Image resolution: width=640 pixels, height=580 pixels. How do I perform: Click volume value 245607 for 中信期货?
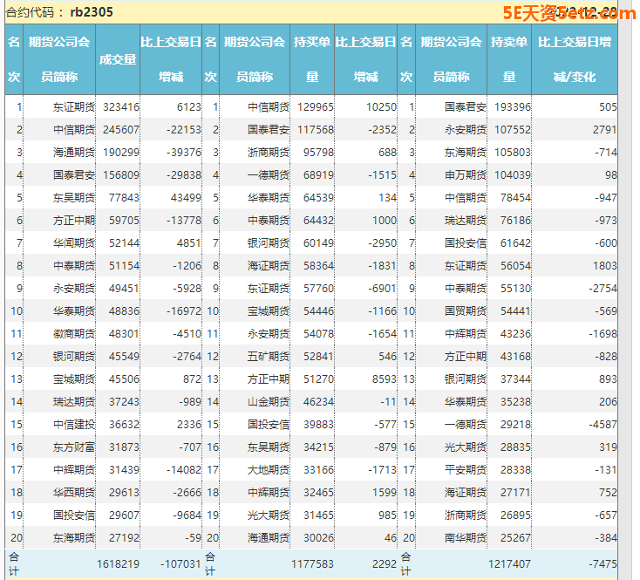pos(121,130)
